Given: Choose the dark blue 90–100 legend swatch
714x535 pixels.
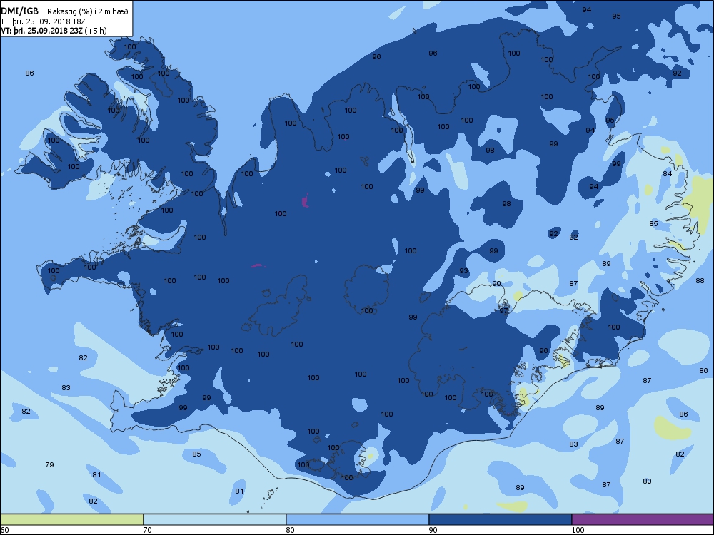Looking at the screenshot, I should pyautogui.click(x=501, y=519).
